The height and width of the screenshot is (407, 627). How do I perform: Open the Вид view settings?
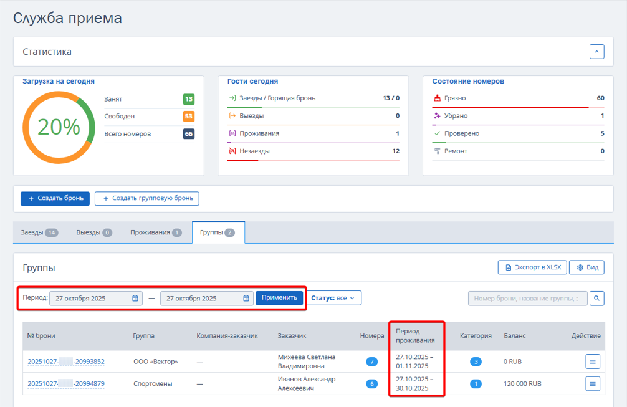[586, 267]
